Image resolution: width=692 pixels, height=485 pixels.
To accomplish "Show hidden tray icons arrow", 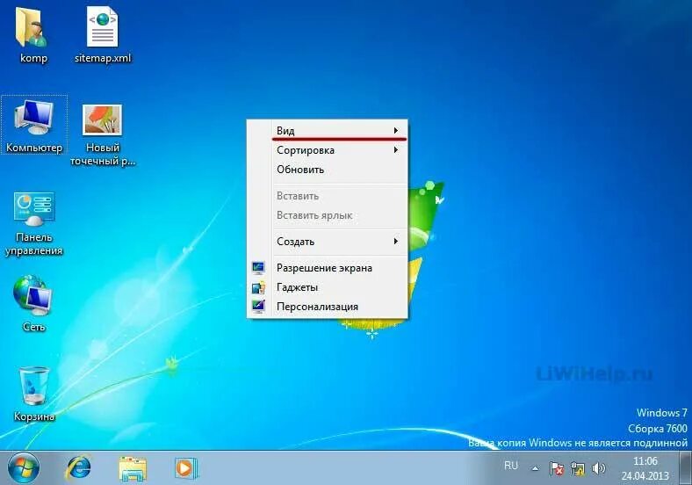I will click(535, 468).
